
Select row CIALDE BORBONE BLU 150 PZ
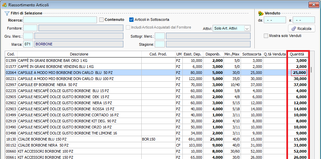156,139
